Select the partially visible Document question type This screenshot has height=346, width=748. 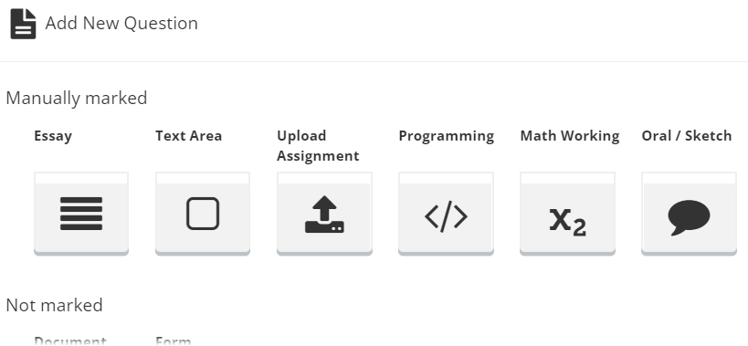click(70, 341)
